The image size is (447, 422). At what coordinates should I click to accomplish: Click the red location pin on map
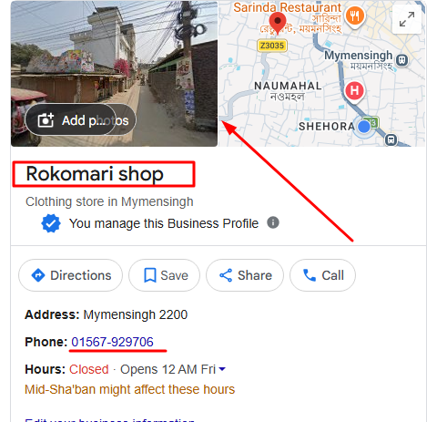278,23
